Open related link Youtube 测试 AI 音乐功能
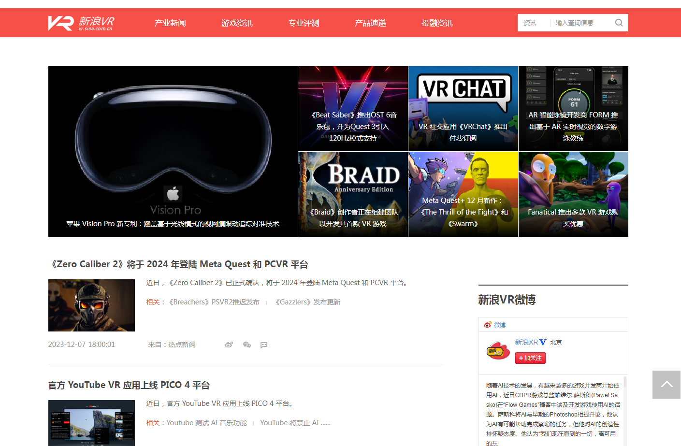This screenshot has height=446, width=681. point(206,423)
